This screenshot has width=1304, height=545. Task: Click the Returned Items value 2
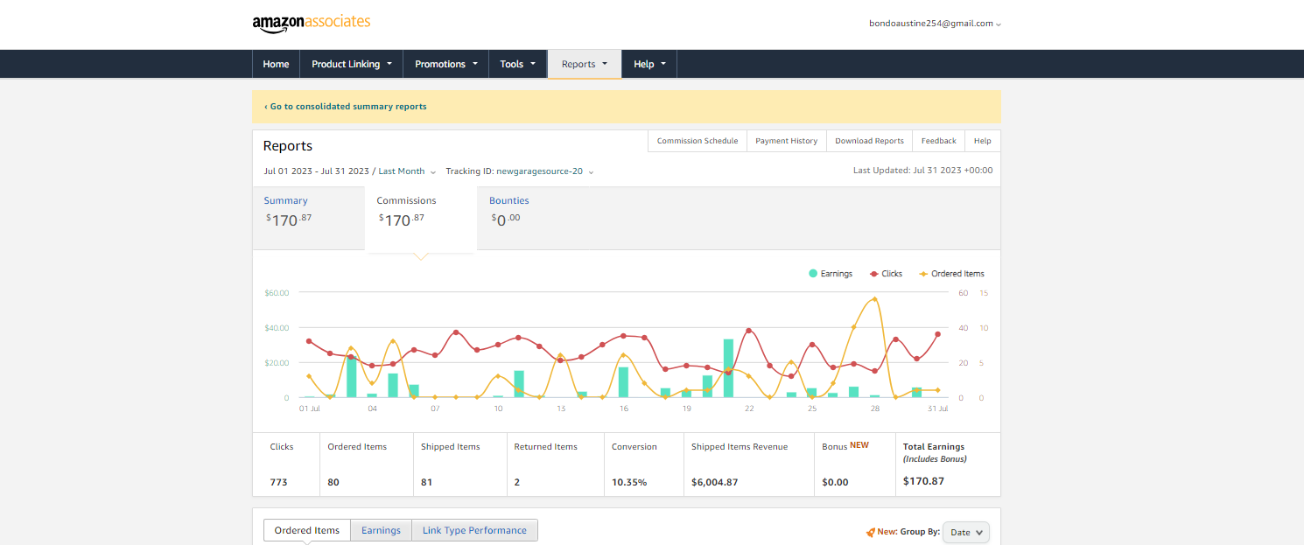point(517,482)
